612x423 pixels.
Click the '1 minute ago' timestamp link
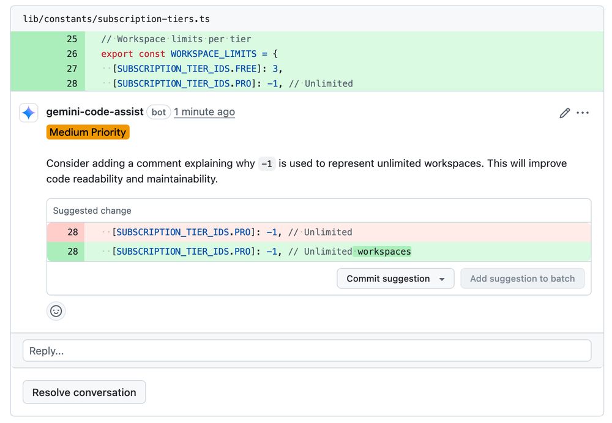click(x=204, y=112)
